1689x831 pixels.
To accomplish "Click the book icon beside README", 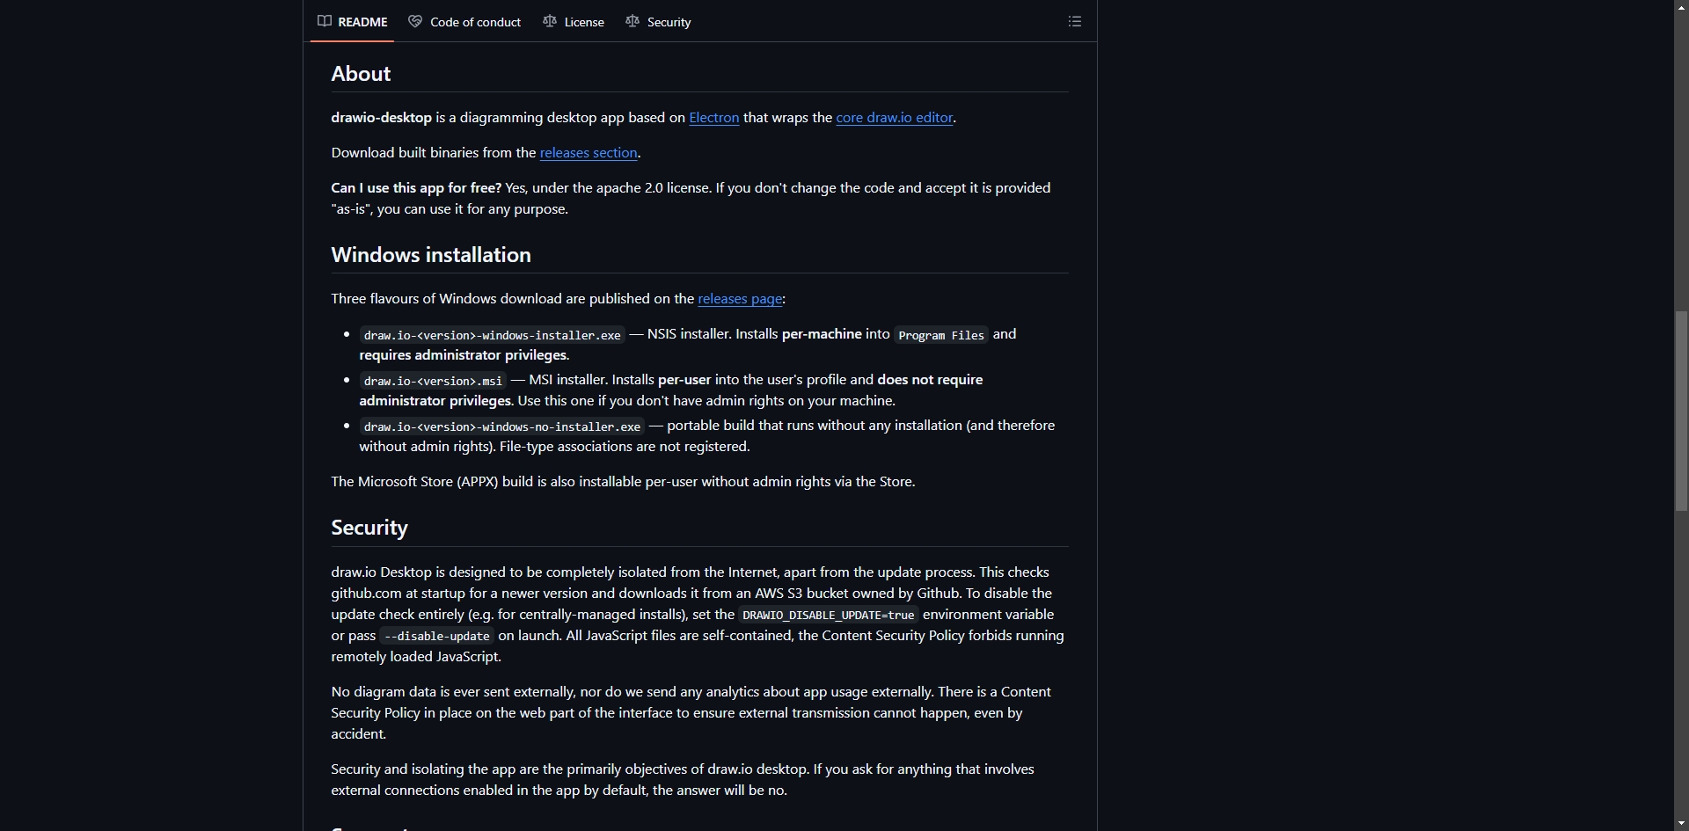I will pos(325,21).
